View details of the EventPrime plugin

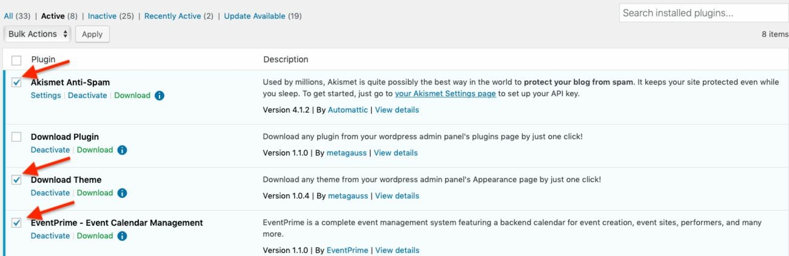tap(397, 250)
